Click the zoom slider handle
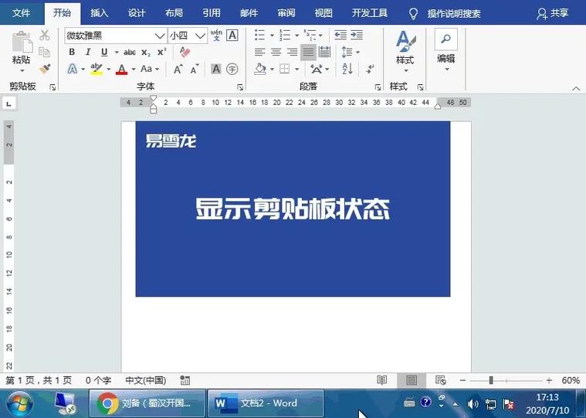The image size is (586, 418). [x=491, y=381]
